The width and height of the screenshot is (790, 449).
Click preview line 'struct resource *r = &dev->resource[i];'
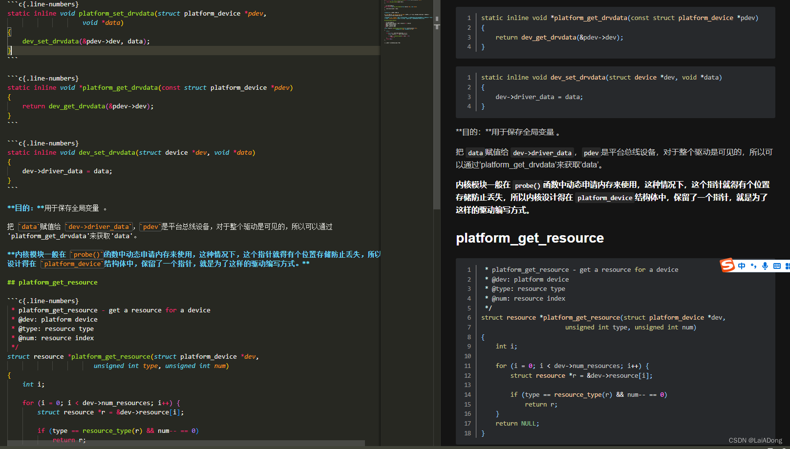coord(581,376)
